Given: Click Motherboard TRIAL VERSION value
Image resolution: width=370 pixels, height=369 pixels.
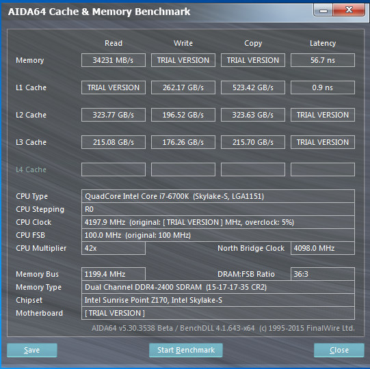Looking at the screenshot, I should coord(218,313).
